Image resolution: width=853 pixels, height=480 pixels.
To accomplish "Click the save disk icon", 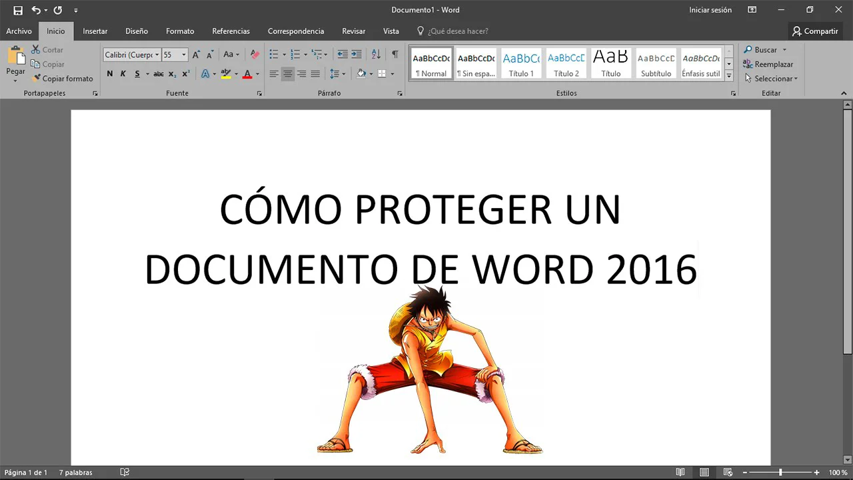I will tap(18, 10).
